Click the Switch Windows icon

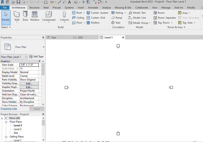[100, 2]
